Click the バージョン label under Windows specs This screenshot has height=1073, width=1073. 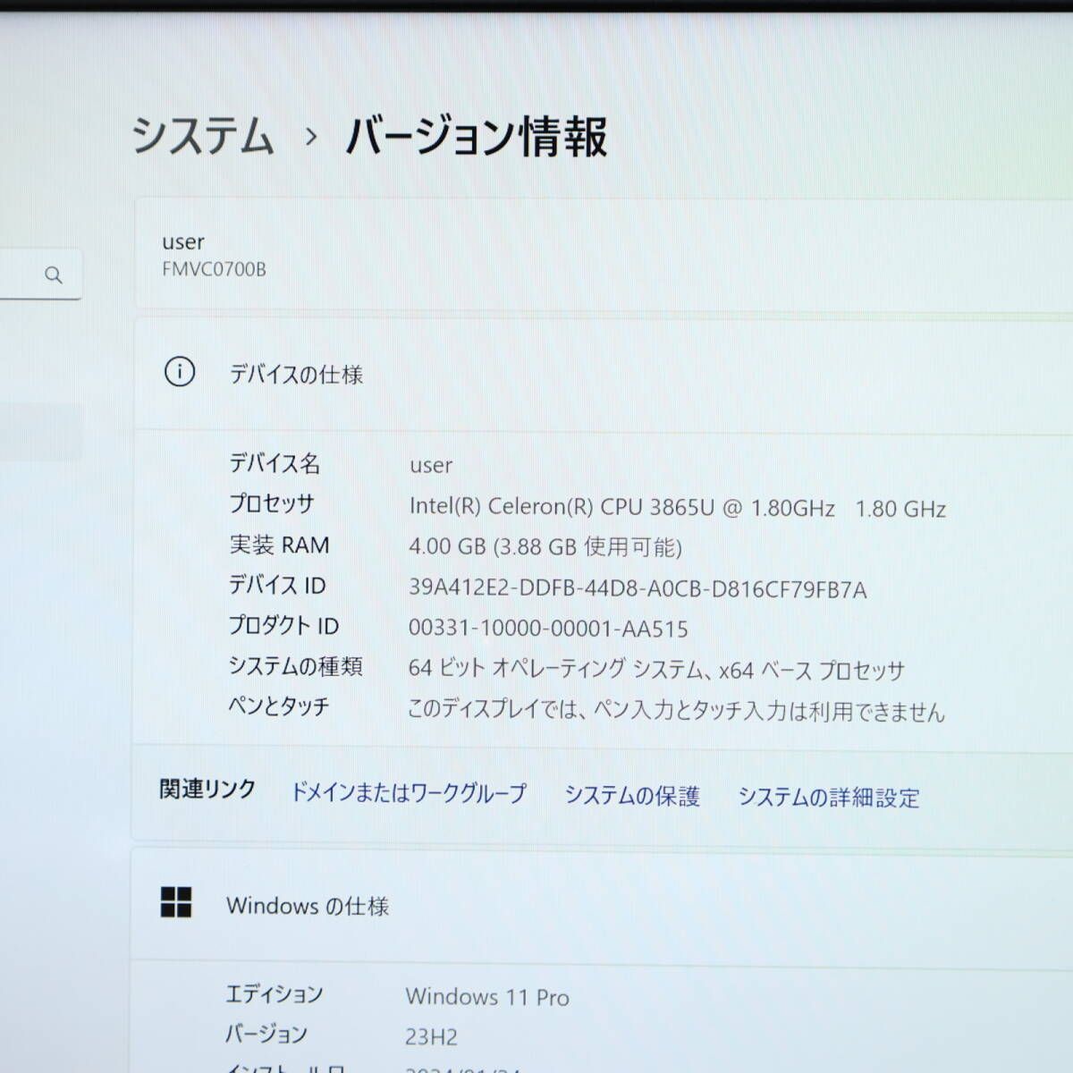click(x=266, y=1035)
